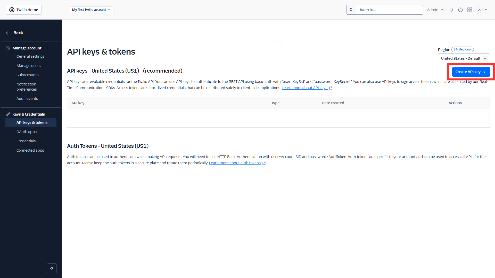Open the Learn more about auth tokens link
Screen dimensions: 495x278
coord(235,163)
